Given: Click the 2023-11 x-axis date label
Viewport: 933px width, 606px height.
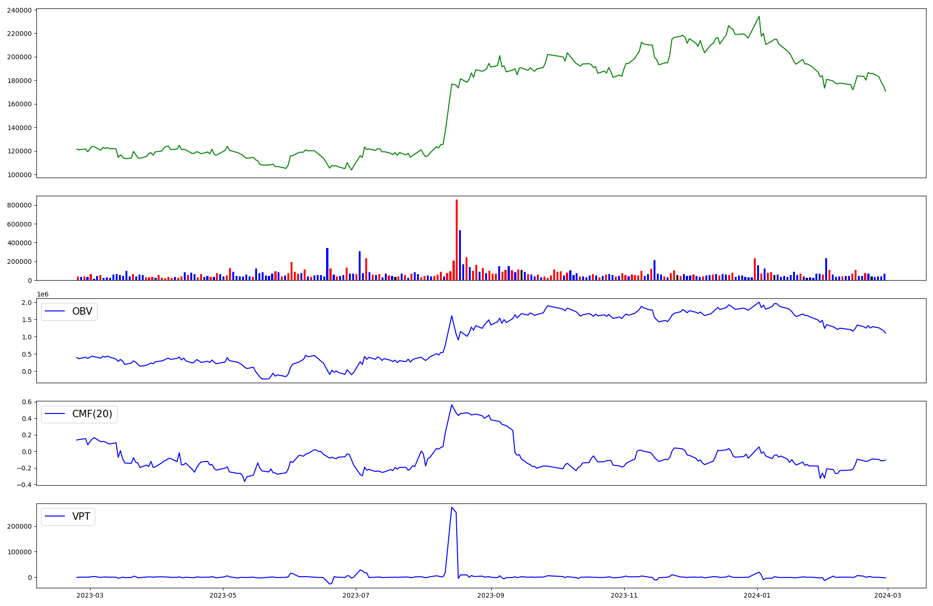Looking at the screenshot, I should tap(624, 595).
